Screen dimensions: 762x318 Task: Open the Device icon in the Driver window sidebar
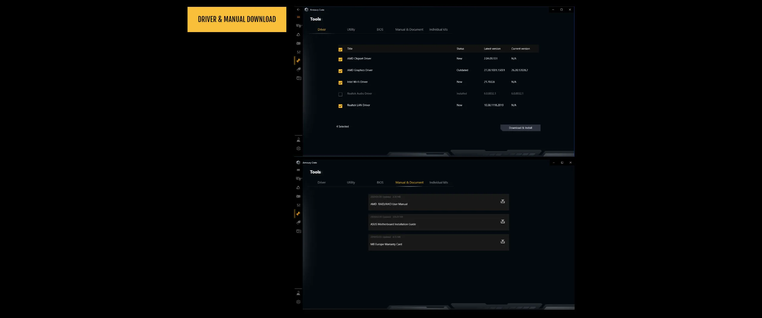click(x=299, y=26)
